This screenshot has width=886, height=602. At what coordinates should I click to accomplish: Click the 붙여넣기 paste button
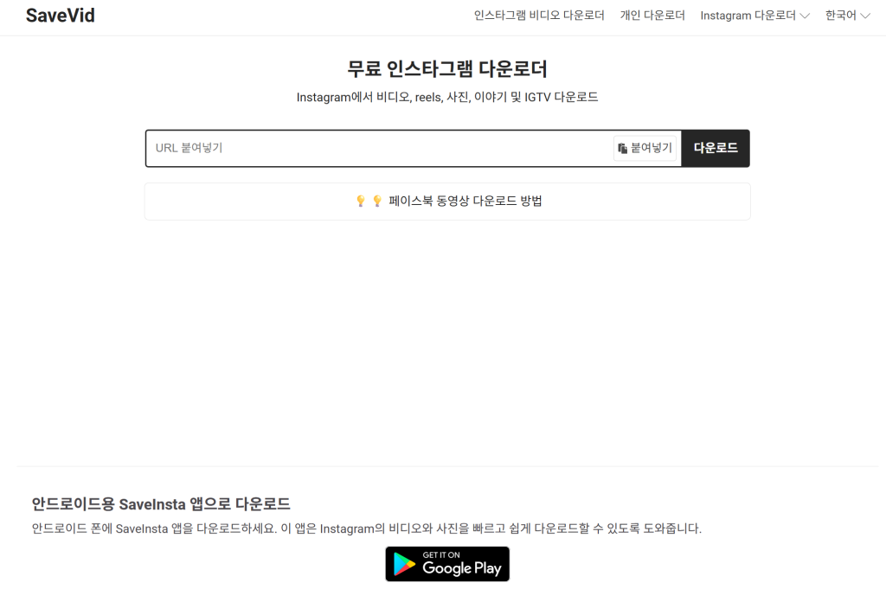(645, 148)
